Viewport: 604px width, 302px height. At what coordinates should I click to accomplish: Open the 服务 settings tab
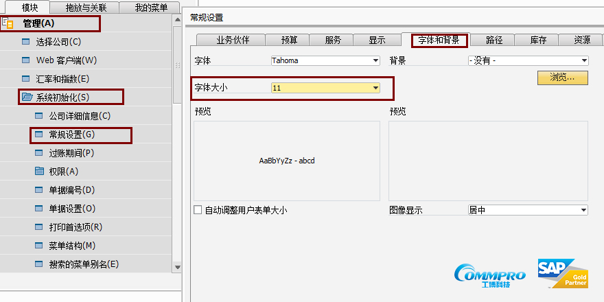point(333,40)
